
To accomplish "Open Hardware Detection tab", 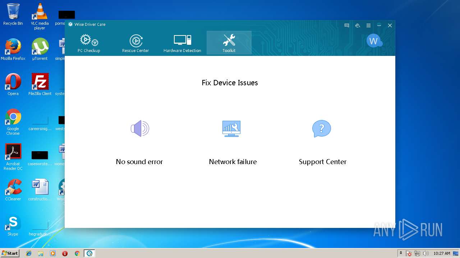I will [x=182, y=43].
